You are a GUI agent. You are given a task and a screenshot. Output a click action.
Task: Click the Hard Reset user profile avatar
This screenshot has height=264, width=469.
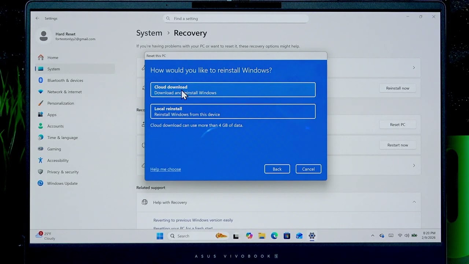[44, 36]
